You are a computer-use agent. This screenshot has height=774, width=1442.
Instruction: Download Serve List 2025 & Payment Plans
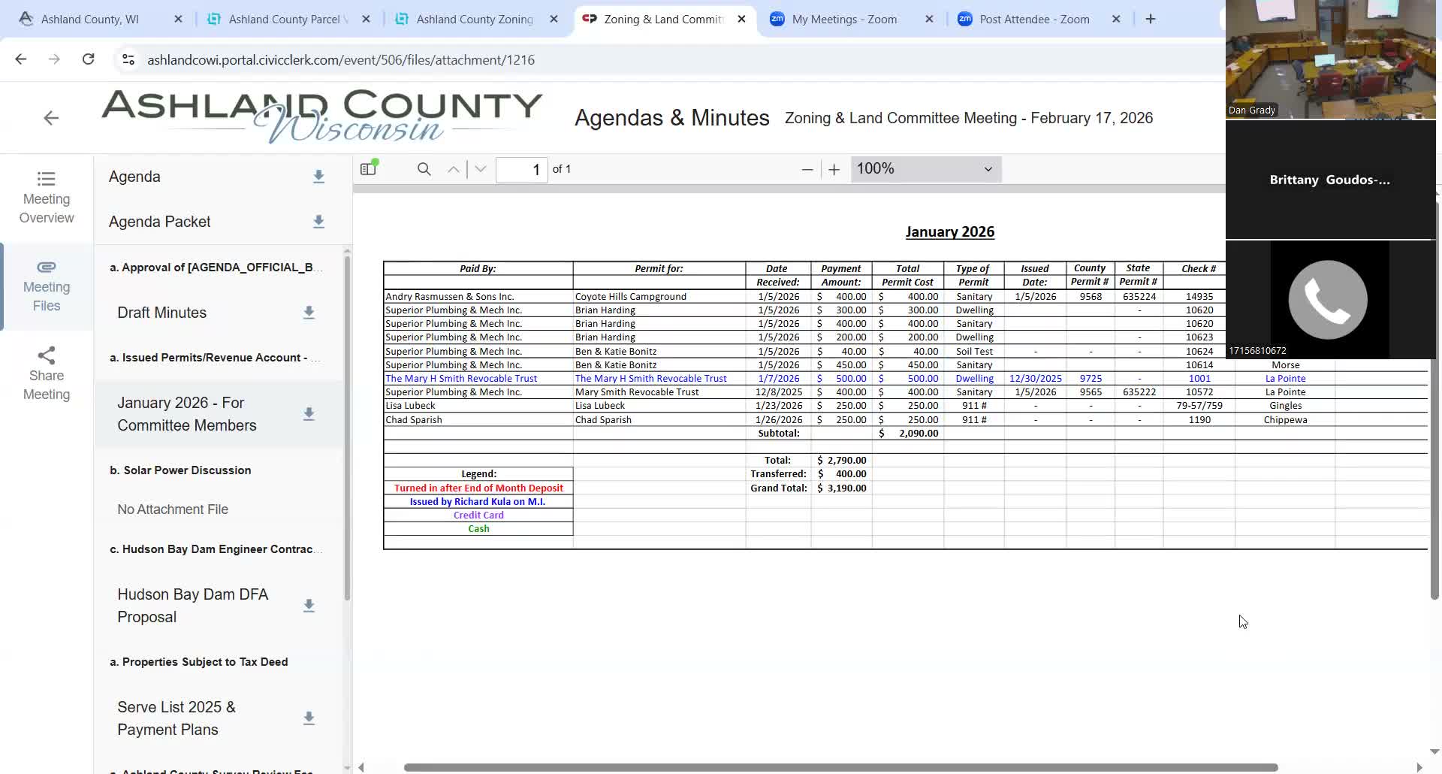[309, 718]
